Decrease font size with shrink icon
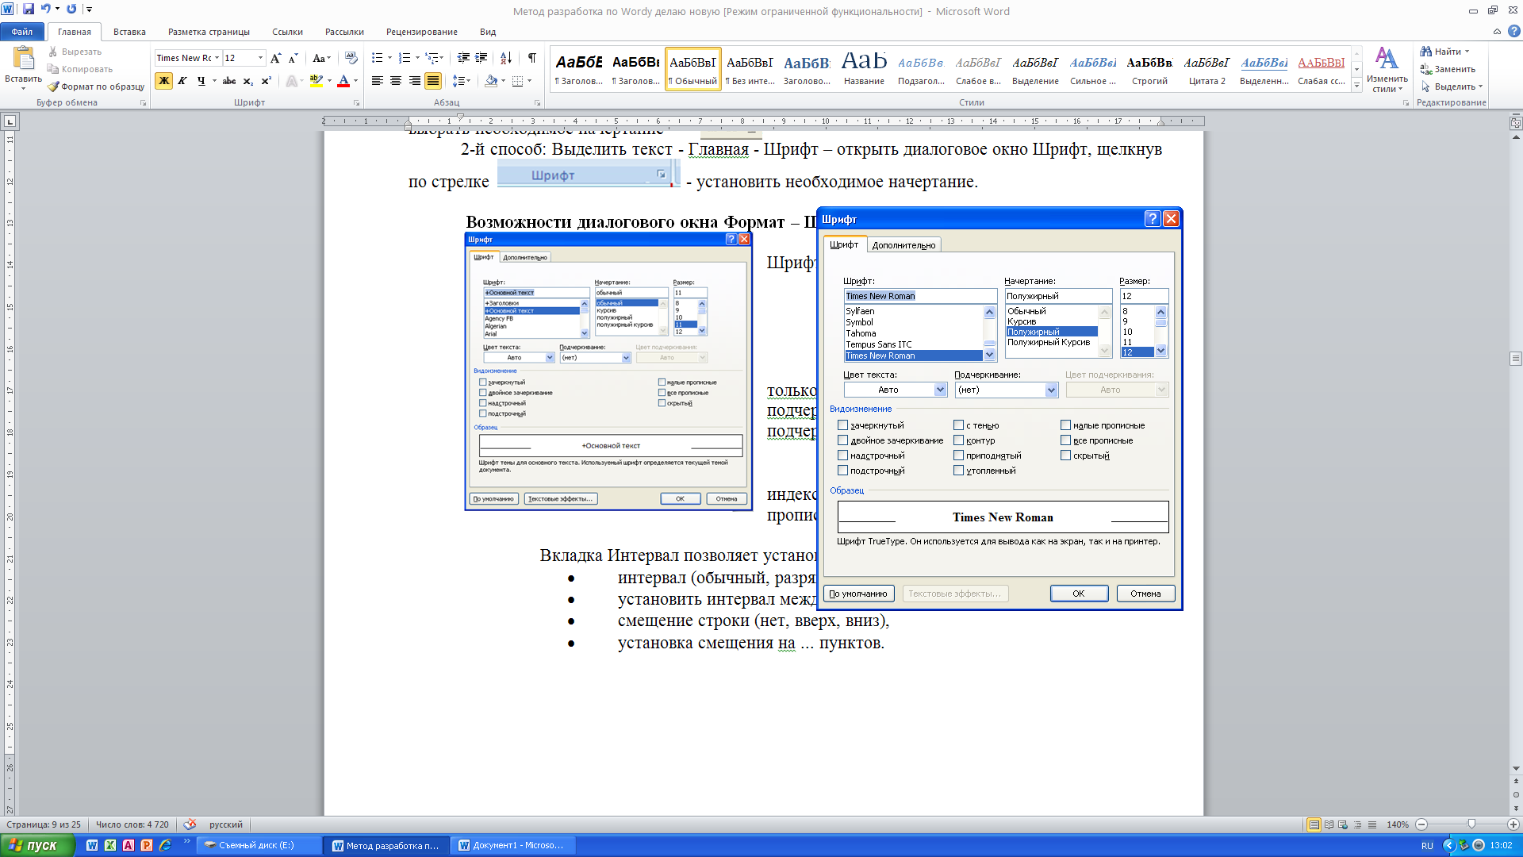This screenshot has height=857, width=1523. coord(293,58)
